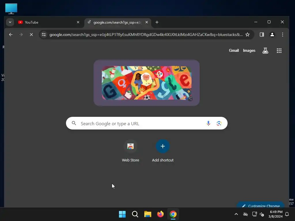The width and height of the screenshot is (295, 221).
Task: Focus the Search Google or type a URL box
Action: [x=147, y=123]
